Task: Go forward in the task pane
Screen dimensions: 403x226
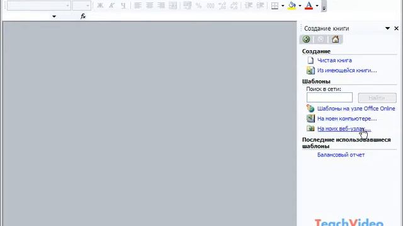Action: (321, 39)
